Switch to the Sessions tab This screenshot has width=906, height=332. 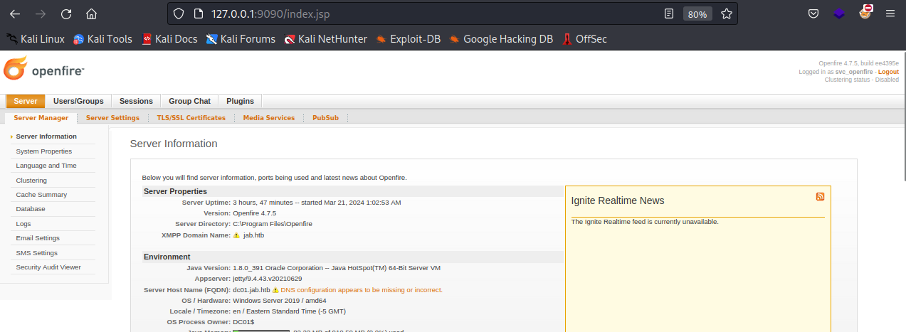pos(136,101)
